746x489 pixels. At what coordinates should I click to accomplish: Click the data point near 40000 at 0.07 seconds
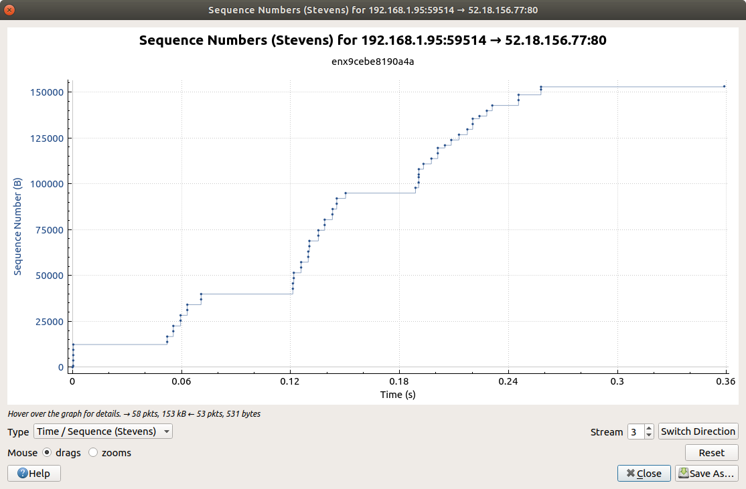(201, 294)
